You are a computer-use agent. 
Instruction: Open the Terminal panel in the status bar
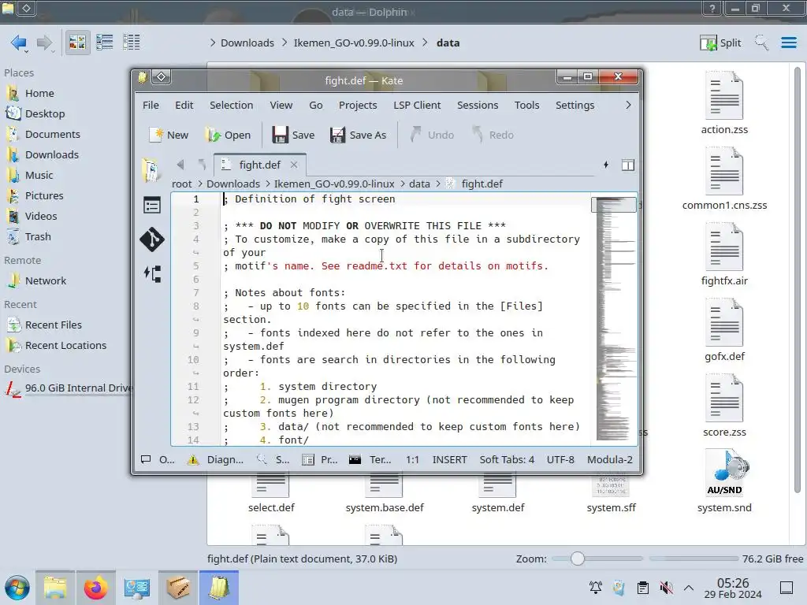[x=370, y=459]
